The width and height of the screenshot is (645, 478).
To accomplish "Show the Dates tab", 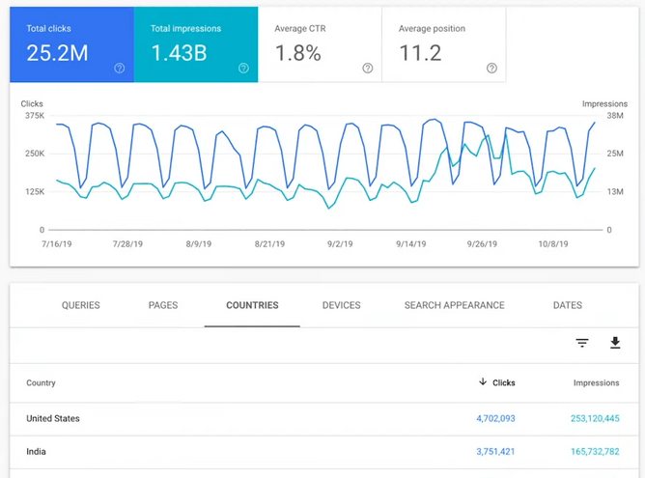I will coord(567,305).
